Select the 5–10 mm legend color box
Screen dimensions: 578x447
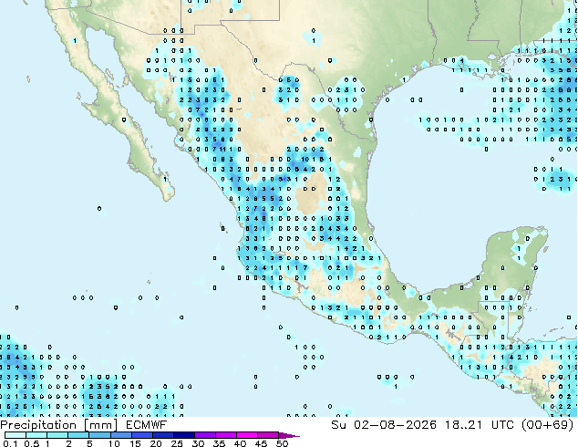coord(100,435)
